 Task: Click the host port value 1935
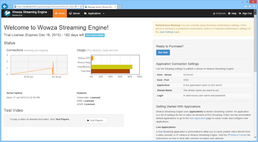(186, 80)
